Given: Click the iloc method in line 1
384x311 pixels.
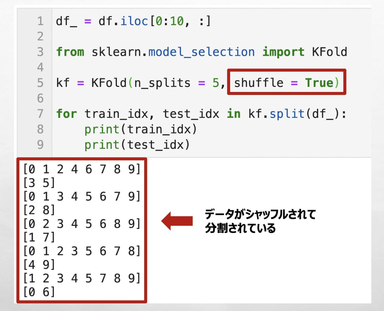Looking at the screenshot, I should [x=134, y=21].
